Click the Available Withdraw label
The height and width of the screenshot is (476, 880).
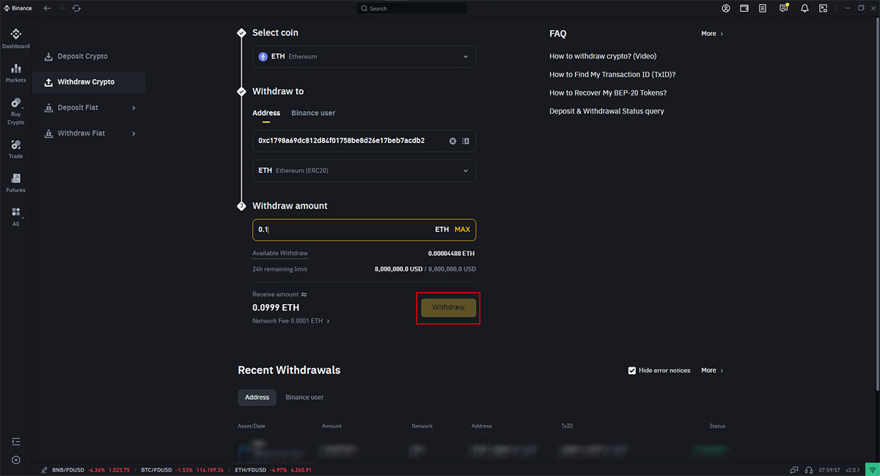point(280,254)
